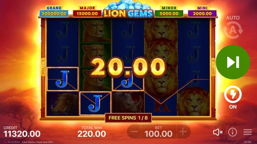Screen dimensions: 257x144
Task: Unmute the game sound speaker icon
Action: pos(218,132)
